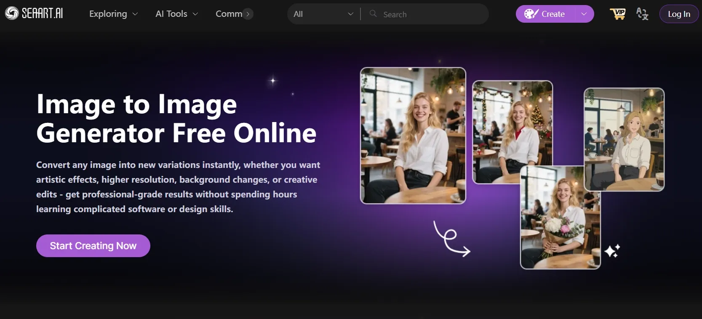
Task: Show more navigation items arrow
Action: (x=248, y=14)
